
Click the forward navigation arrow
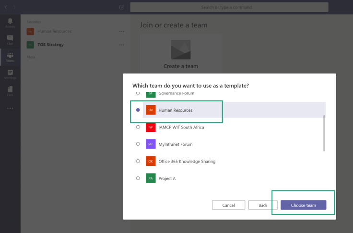15,7
